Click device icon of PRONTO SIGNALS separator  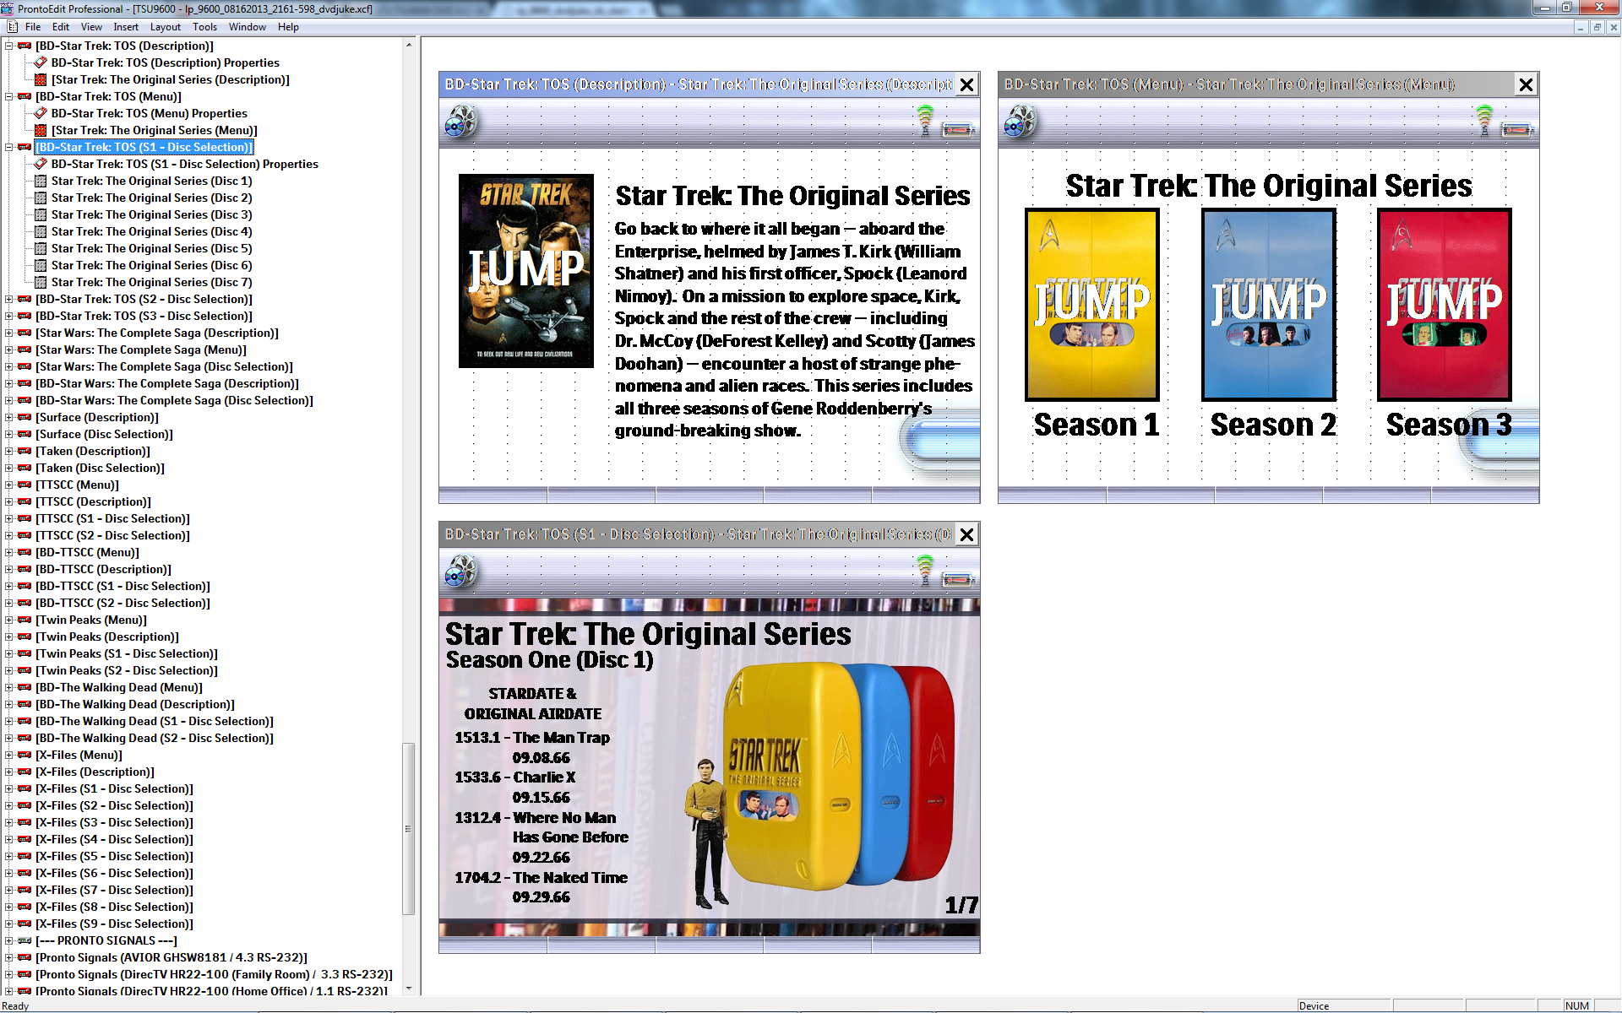(x=24, y=940)
